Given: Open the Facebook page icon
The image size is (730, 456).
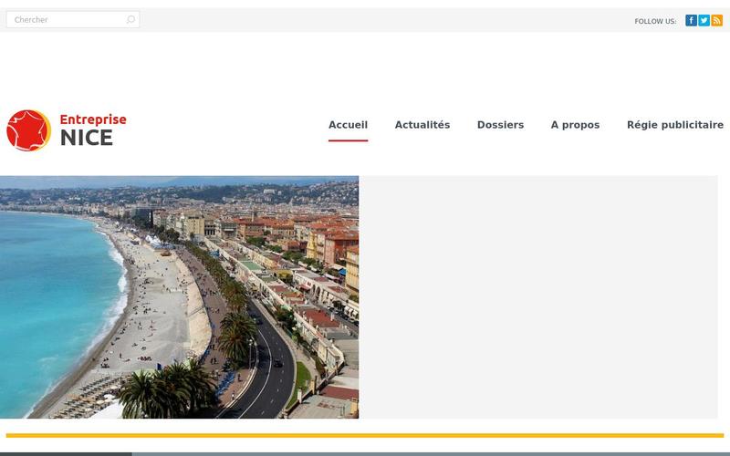Looking at the screenshot, I should tap(691, 20).
